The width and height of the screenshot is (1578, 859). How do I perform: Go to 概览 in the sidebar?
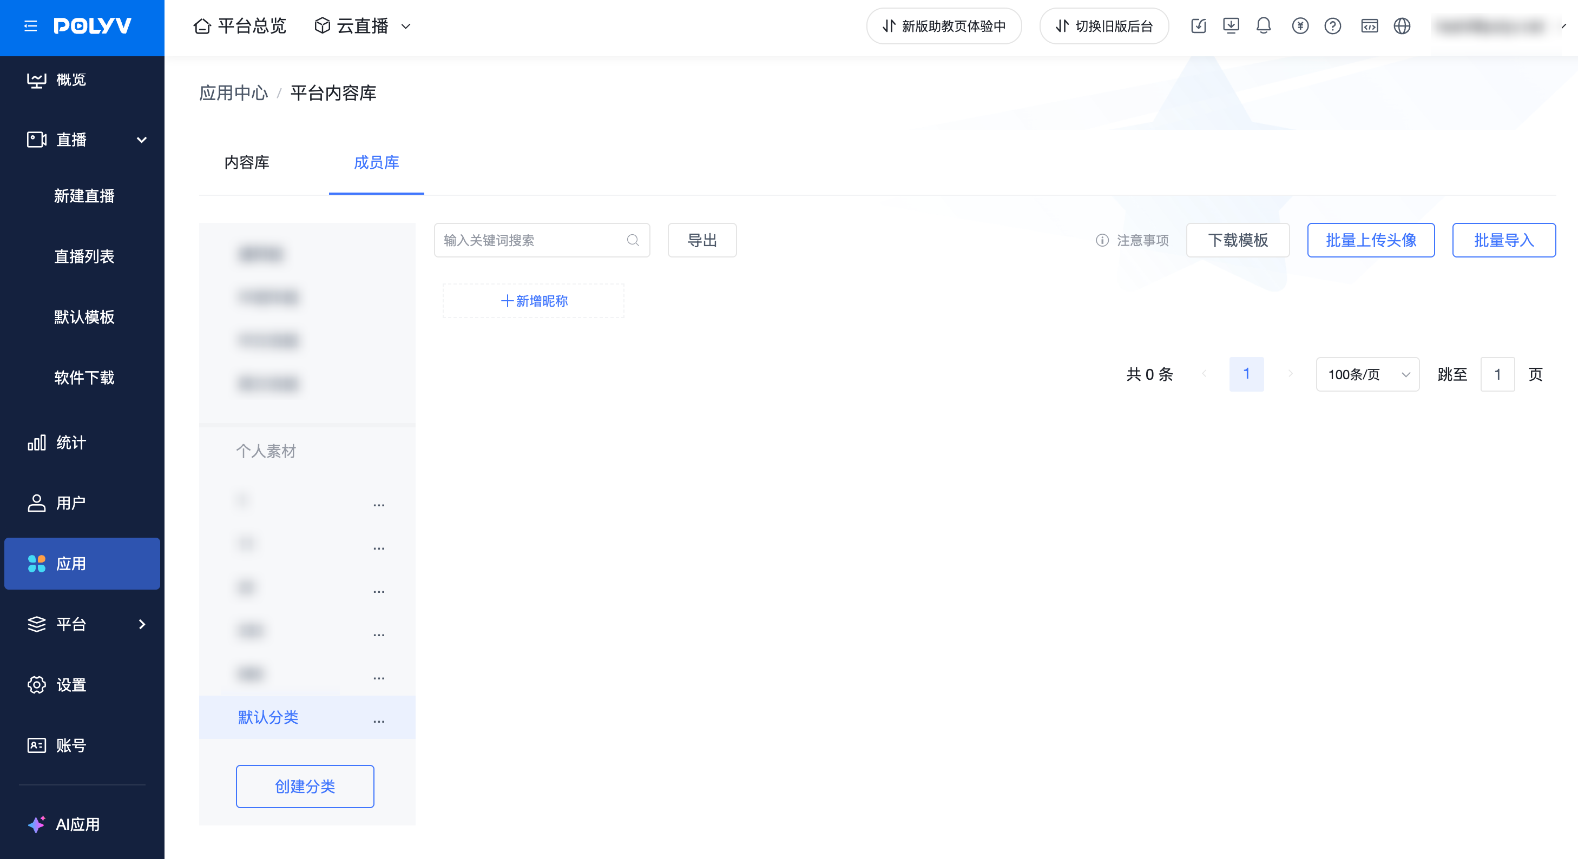click(x=82, y=80)
